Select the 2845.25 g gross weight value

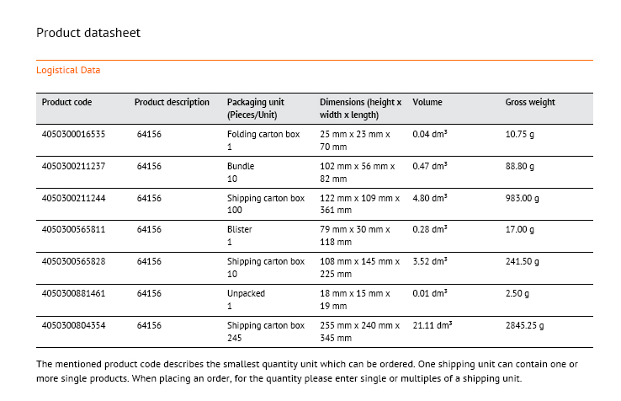(524, 325)
